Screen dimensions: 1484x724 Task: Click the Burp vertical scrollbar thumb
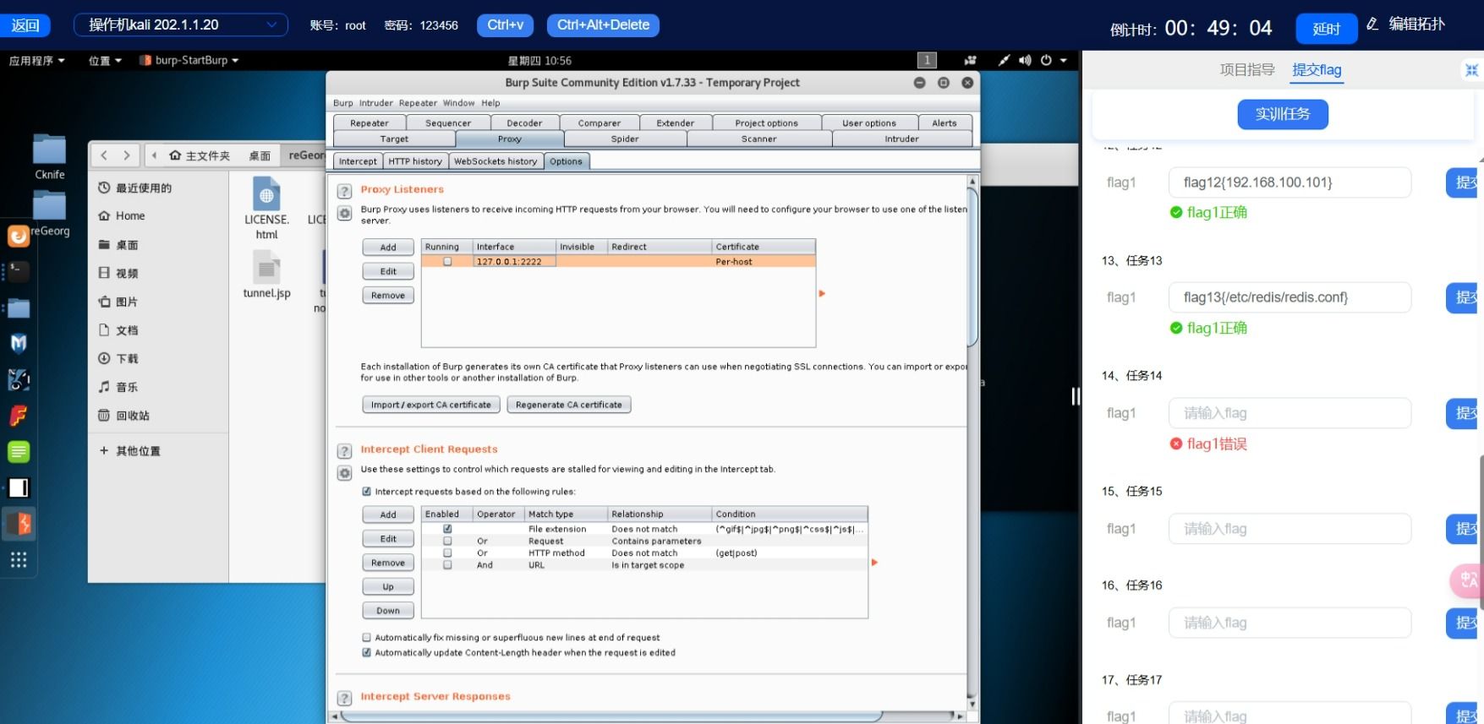coord(972,267)
